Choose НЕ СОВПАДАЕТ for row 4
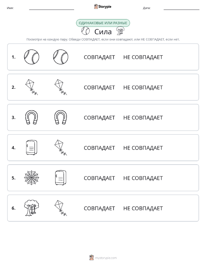Image resolution: width=206 pixels, height=266 pixels. (143, 148)
